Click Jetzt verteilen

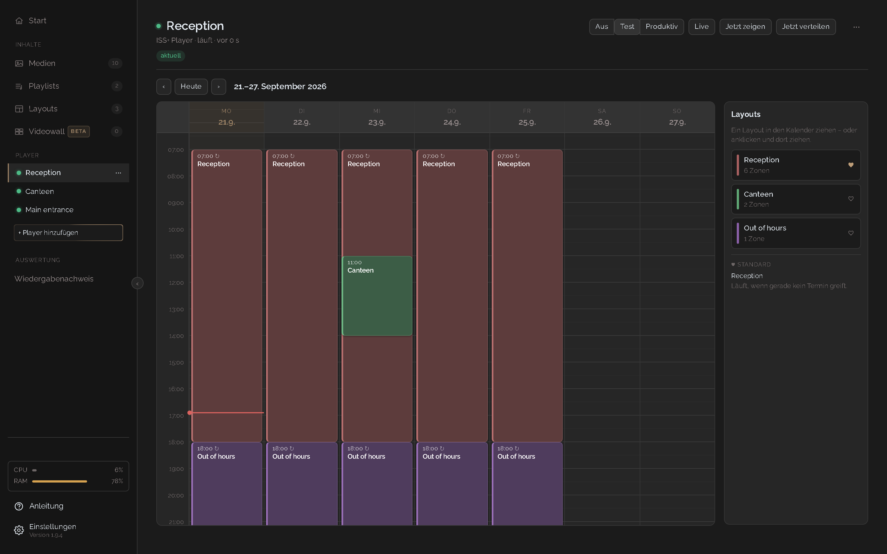point(806,27)
